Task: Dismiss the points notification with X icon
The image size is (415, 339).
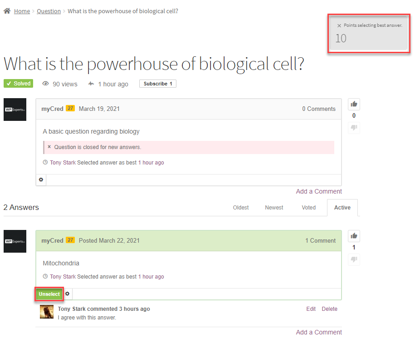Action: 339,26
